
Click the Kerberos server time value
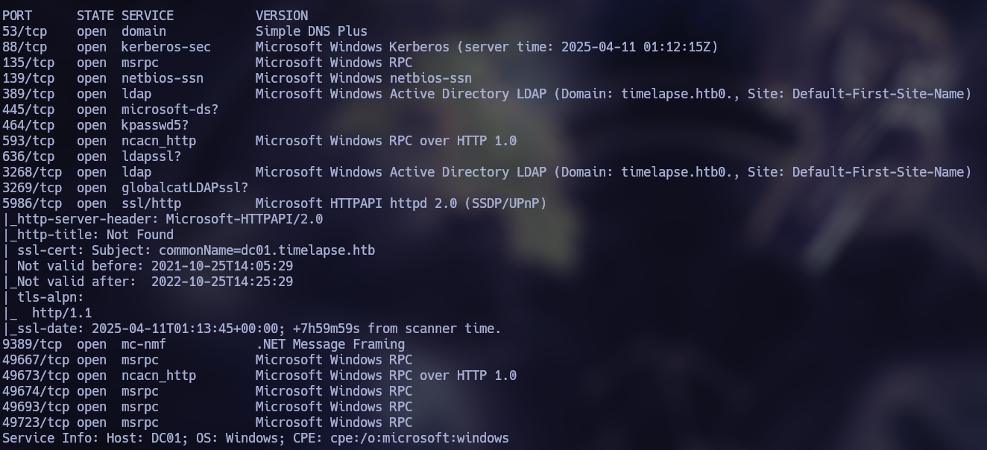(640, 47)
